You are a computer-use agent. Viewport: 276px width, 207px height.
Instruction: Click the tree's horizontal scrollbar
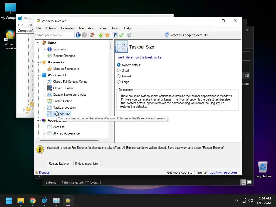click(x=69, y=140)
